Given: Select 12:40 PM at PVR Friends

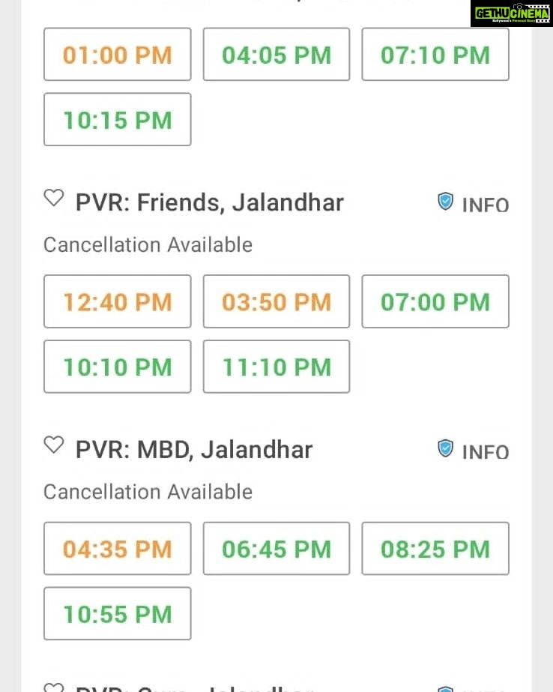Looking at the screenshot, I should click(118, 301).
